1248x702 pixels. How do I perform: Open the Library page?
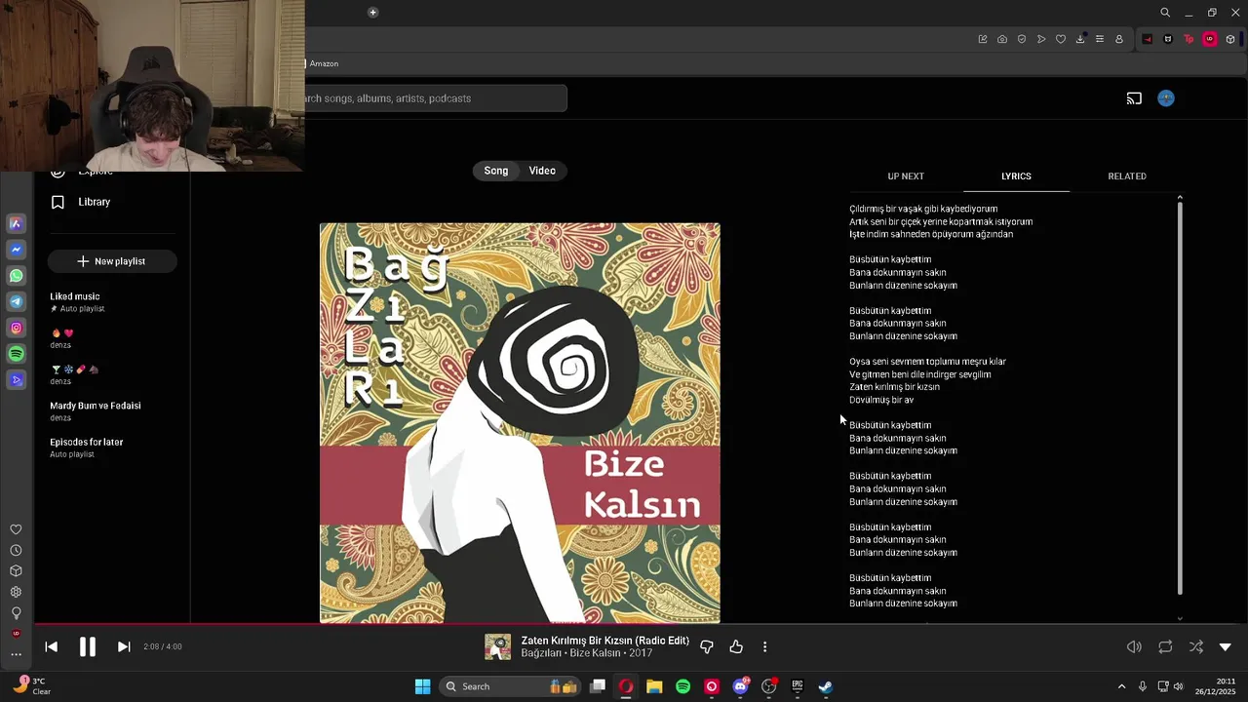(81, 202)
